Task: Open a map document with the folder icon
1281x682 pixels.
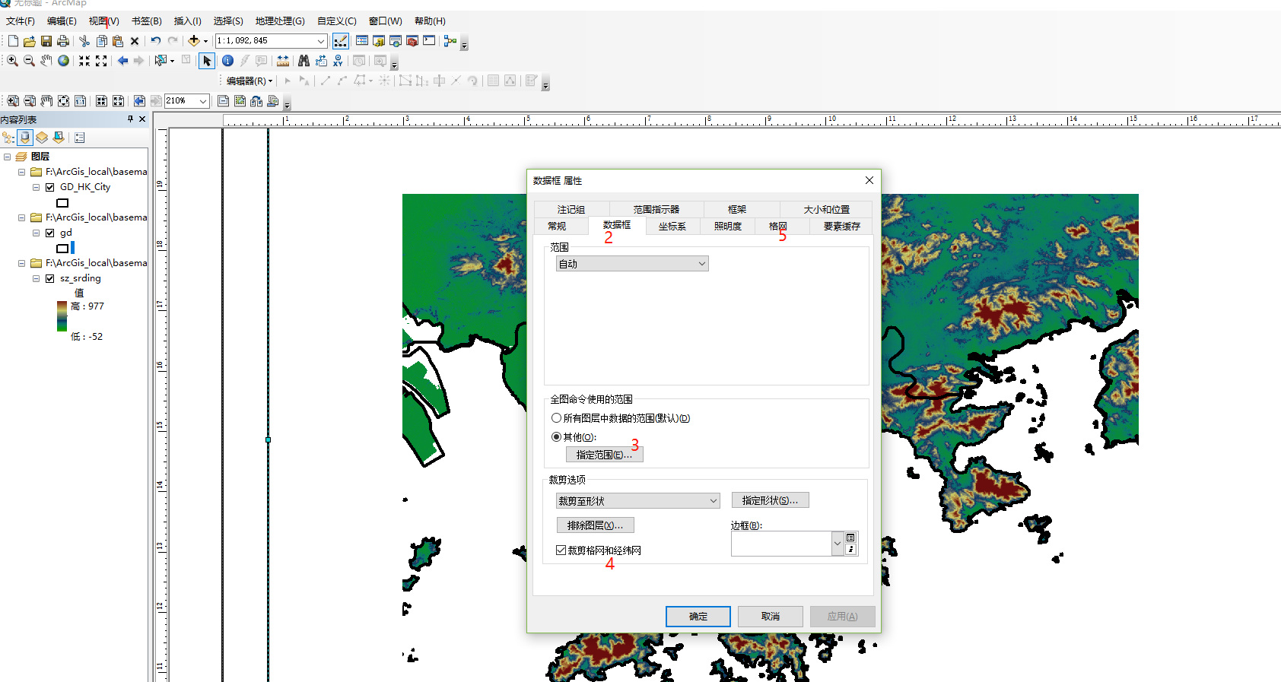Action: (30, 41)
